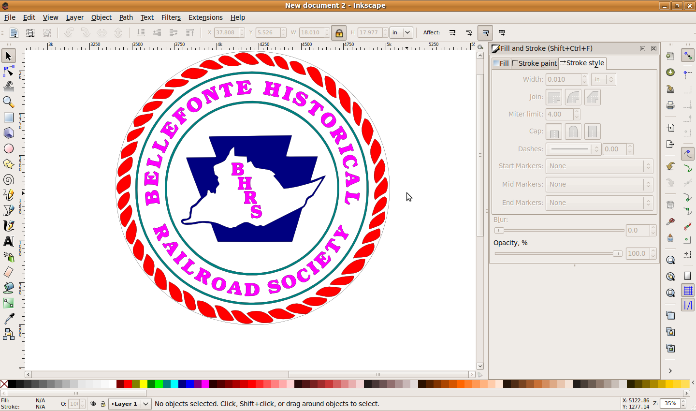The image size is (696, 411).
Task: Open the Filters menu
Action: pyautogui.click(x=171, y=17)
